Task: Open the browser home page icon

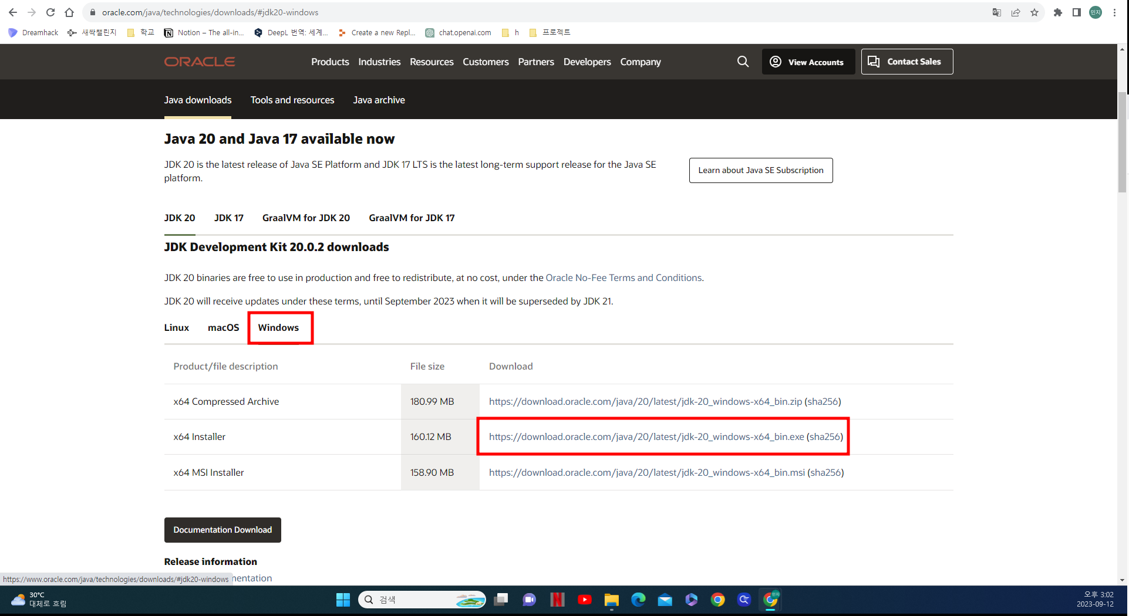Action: click(x=69, y=12)
